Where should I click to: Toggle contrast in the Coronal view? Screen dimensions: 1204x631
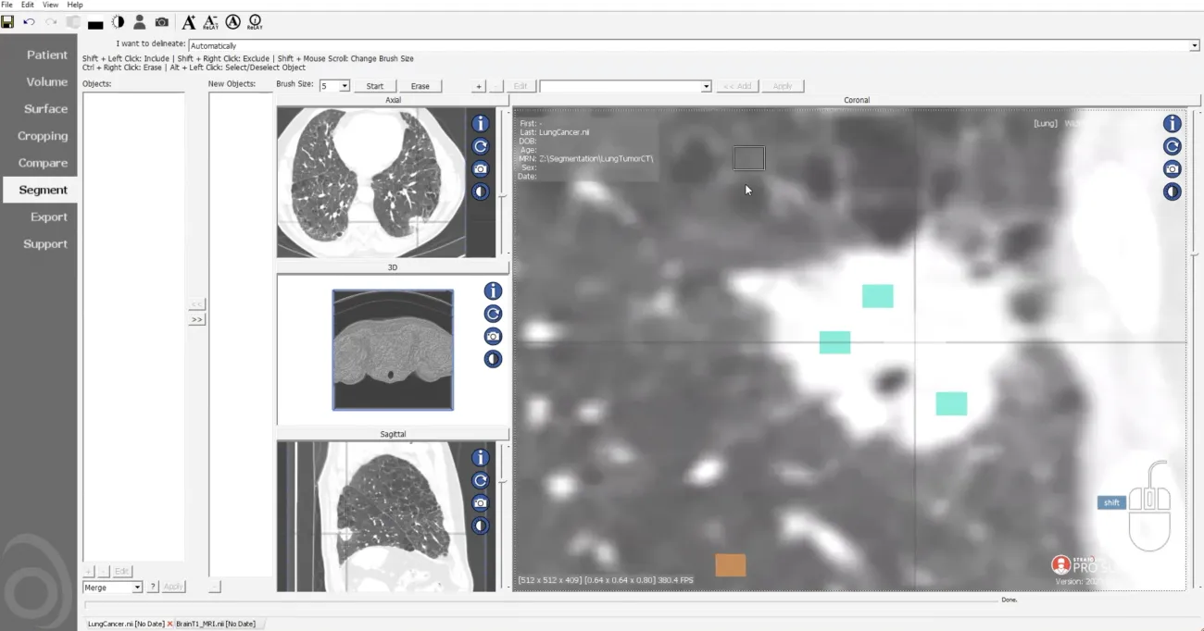pyautogui.click(x=1173, y=192)
